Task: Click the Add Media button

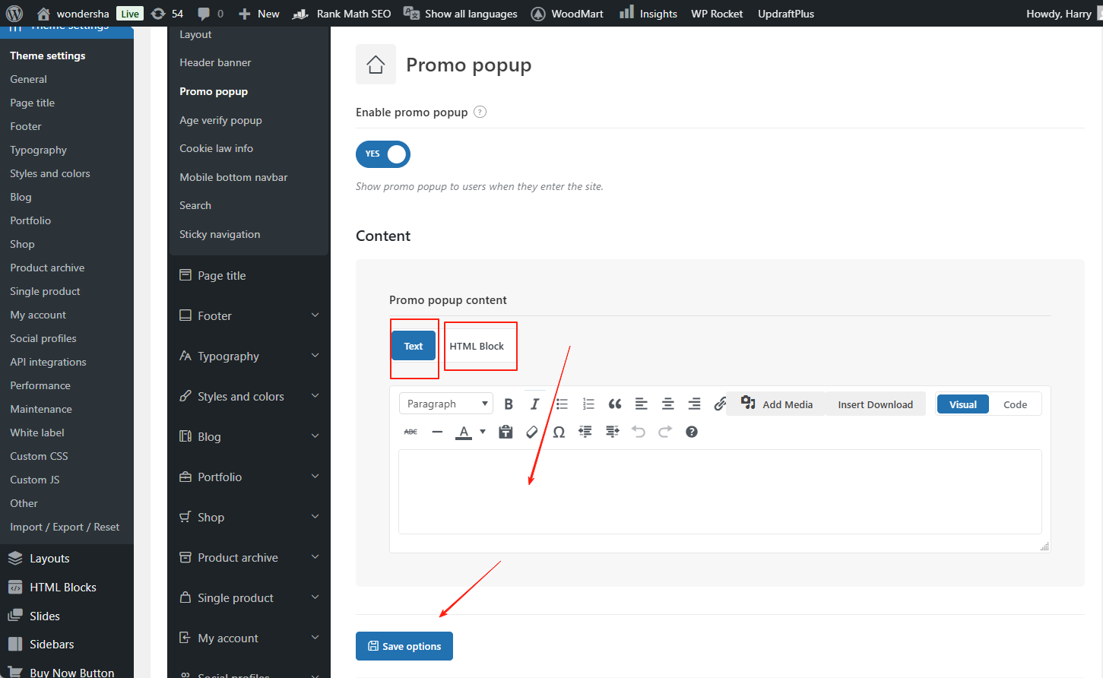Action: [777, 404]
